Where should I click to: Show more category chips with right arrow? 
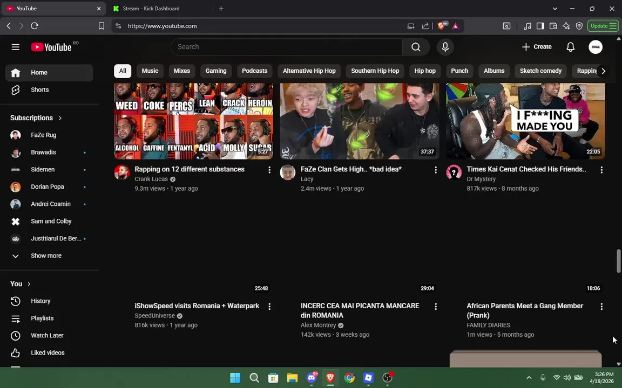(x=603, y=71)
